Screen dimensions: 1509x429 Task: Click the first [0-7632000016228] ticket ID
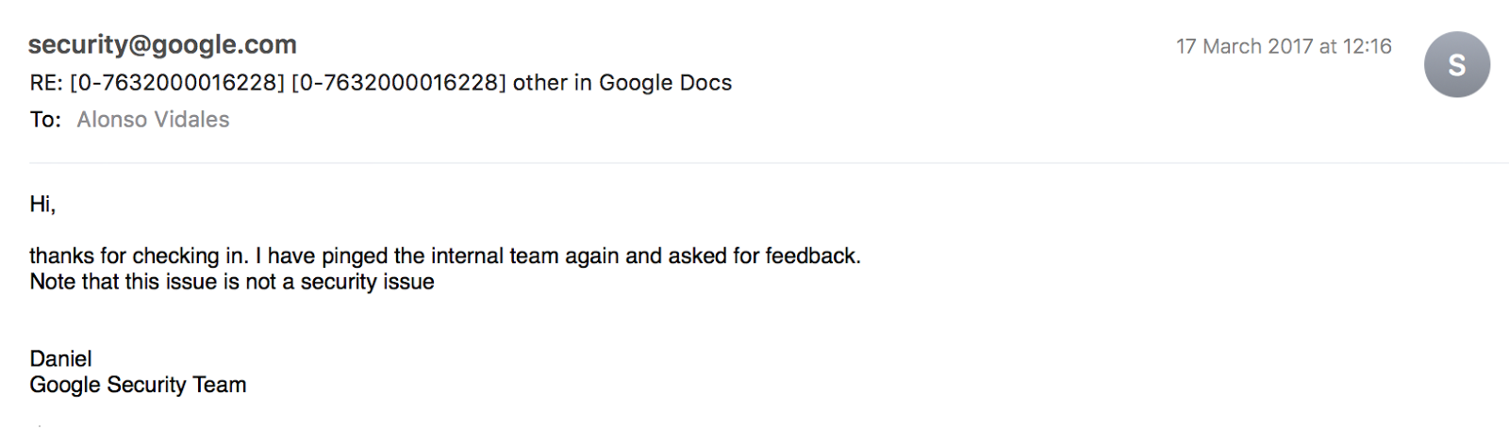tap(177, 83)
